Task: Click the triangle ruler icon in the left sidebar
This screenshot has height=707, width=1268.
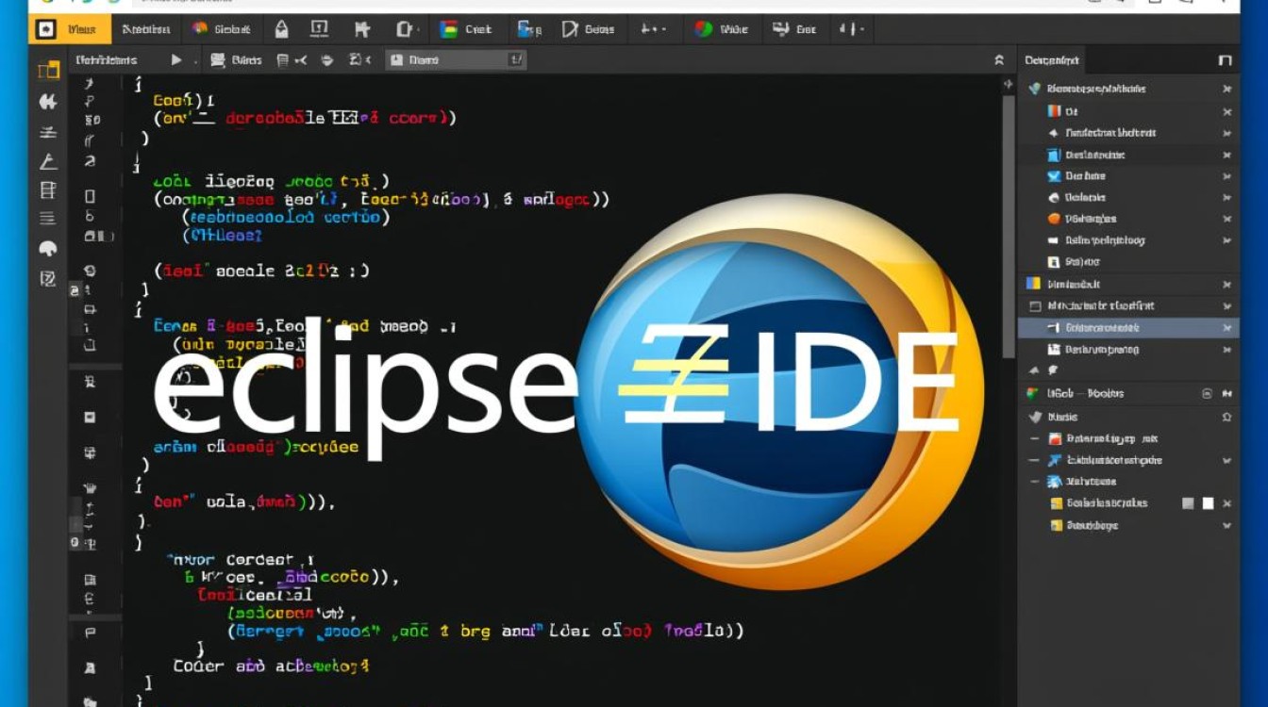Action: (x=48, y=162)
